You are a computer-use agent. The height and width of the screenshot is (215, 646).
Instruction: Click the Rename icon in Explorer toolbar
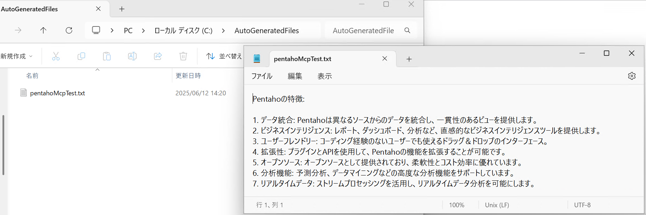132,56
